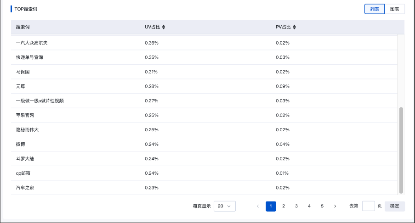Open the 每页显示 20 per-page dropdown
The width and height of the screenshot is (415, 223).
coord(225,206)
